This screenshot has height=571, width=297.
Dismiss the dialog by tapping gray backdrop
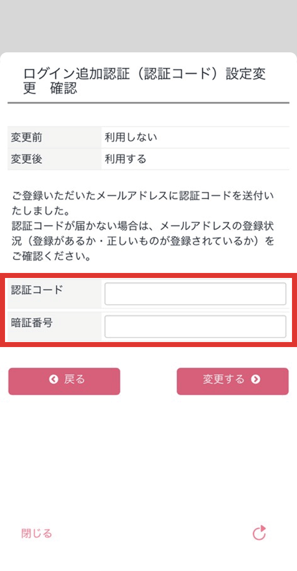pos(148,26)
